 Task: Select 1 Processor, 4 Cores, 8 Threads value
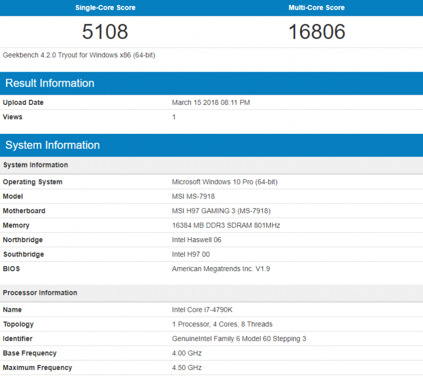(x=223, y=324)
